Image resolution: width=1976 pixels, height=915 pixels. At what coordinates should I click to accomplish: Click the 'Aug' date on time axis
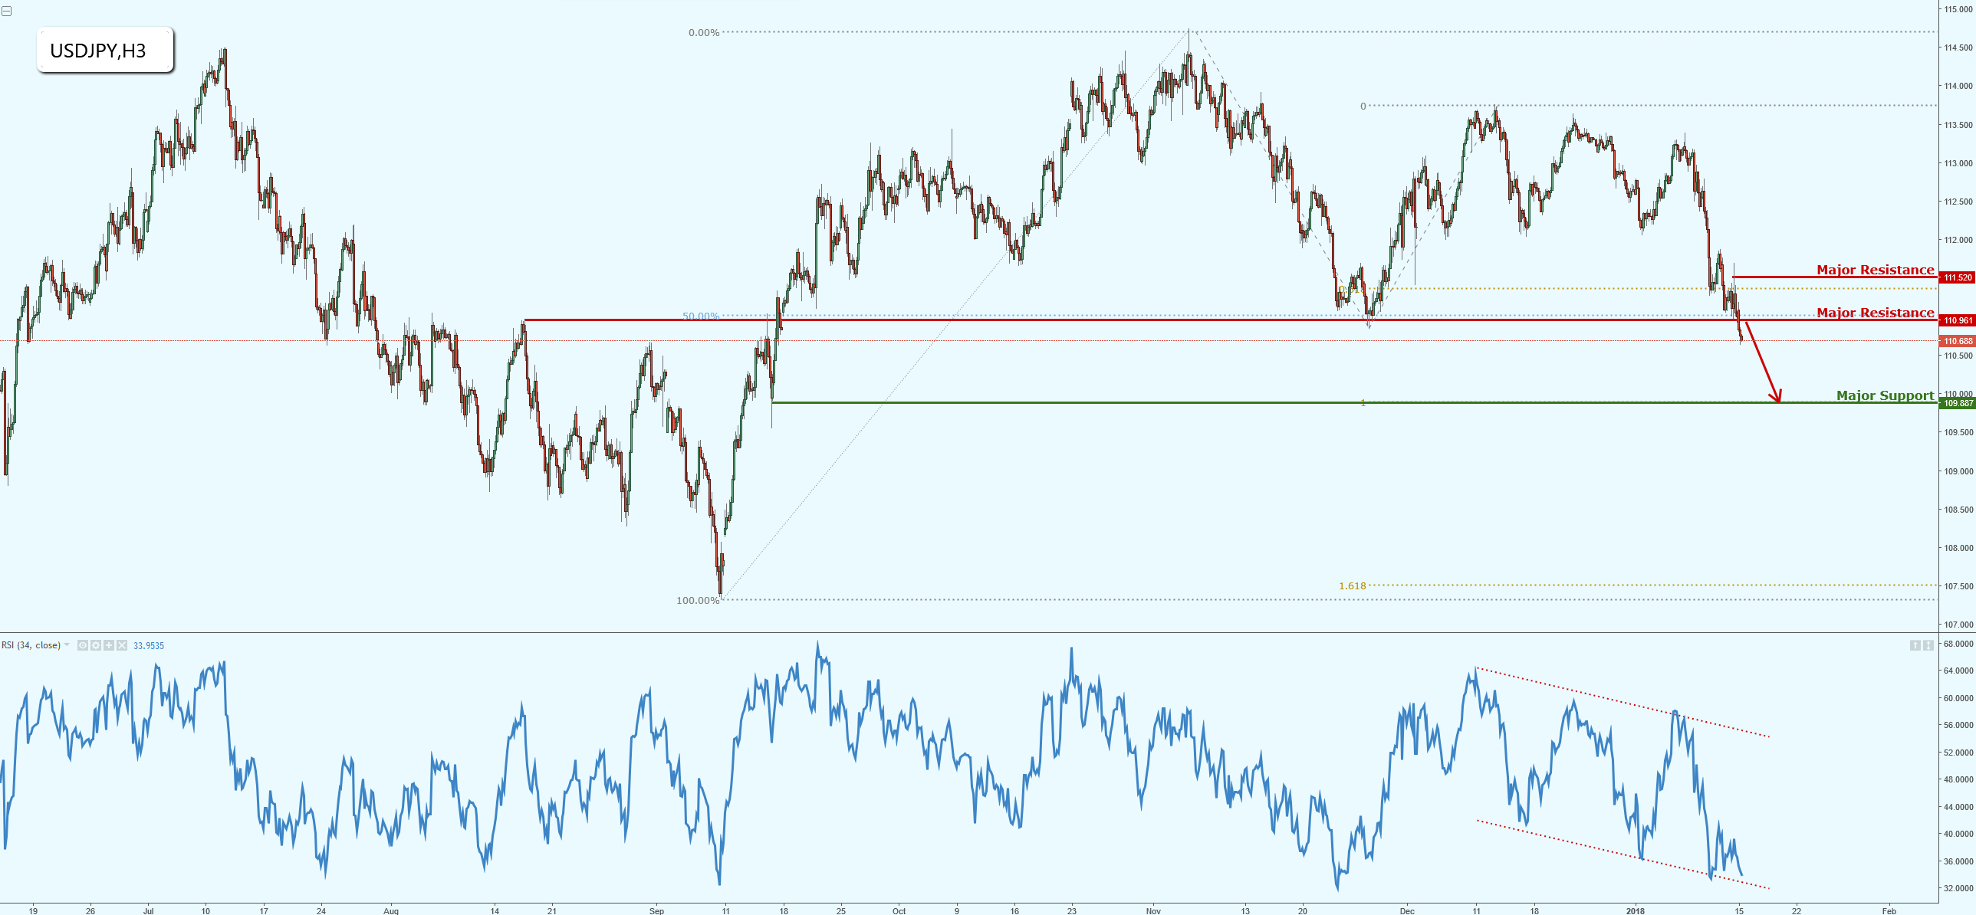tap(391, 910)
